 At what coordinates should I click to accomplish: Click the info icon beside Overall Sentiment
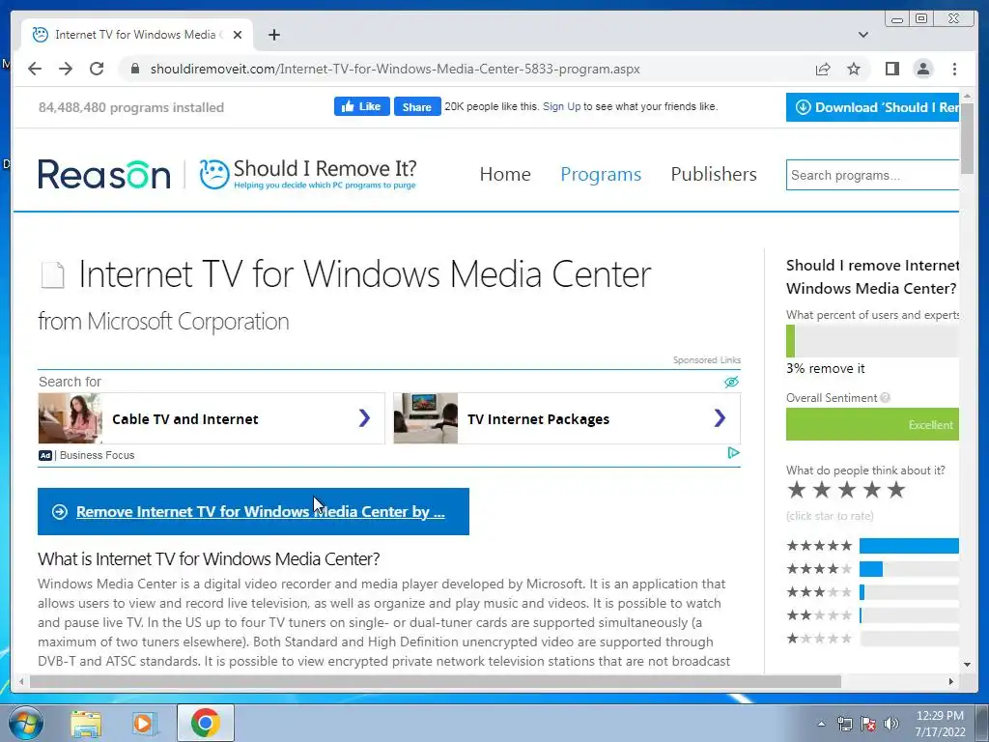(885, 397)
